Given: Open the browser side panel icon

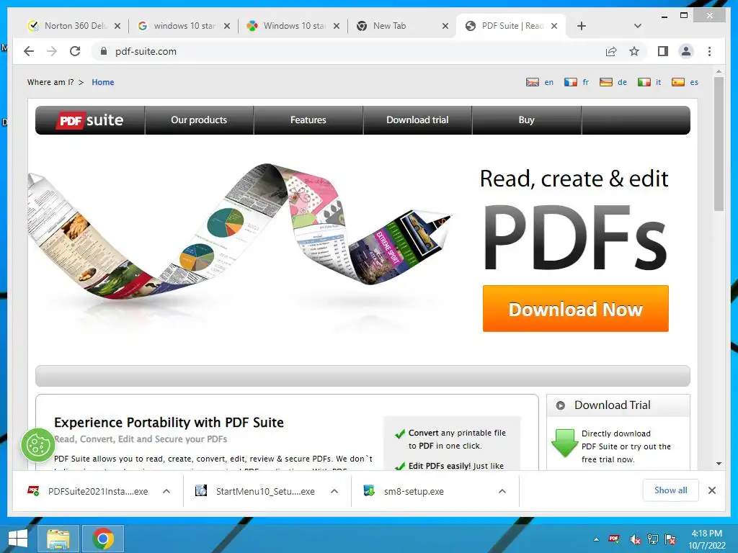Looking at the screenshot, I should pyautogui.click(x=663, y=51).
